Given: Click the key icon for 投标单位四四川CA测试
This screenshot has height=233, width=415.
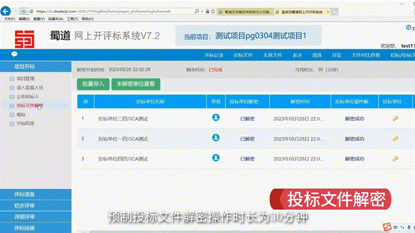Looking at the screenshot, I should pos(396,159).
